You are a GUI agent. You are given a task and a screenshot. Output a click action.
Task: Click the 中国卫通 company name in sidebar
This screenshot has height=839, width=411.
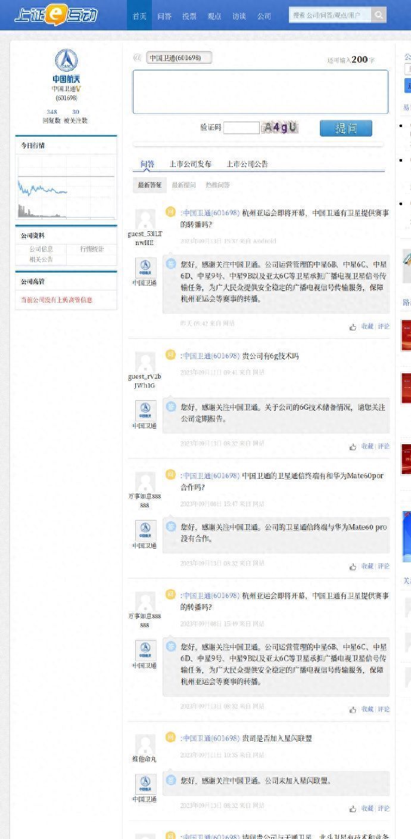coord(64,89)
